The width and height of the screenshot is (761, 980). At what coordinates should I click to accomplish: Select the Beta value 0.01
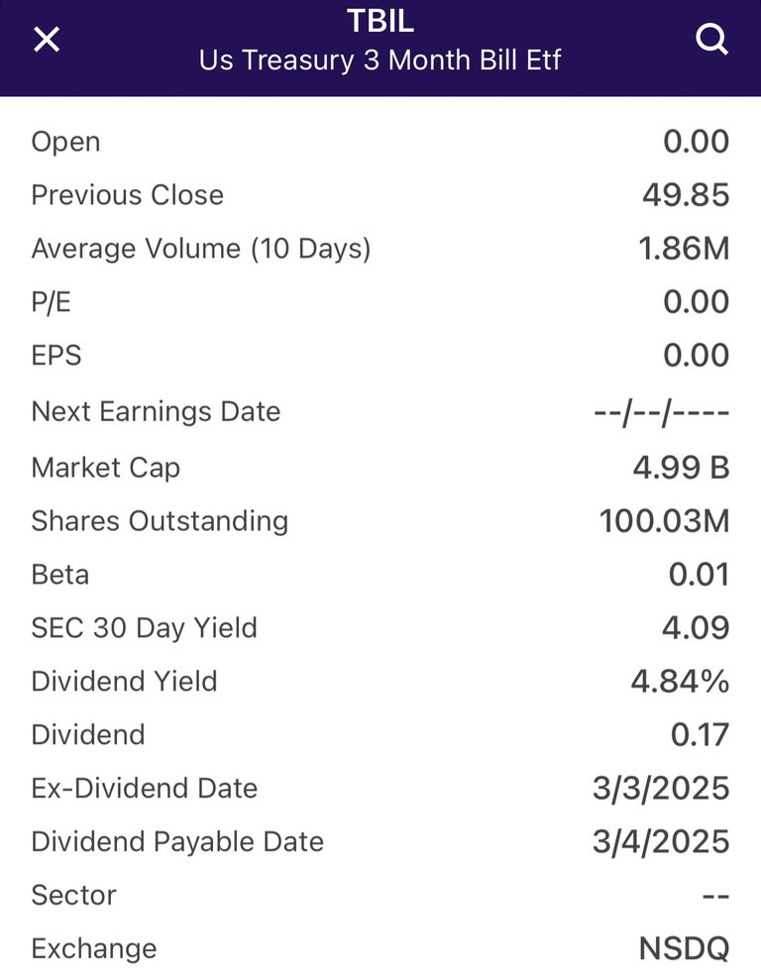[x=699, y=575]
